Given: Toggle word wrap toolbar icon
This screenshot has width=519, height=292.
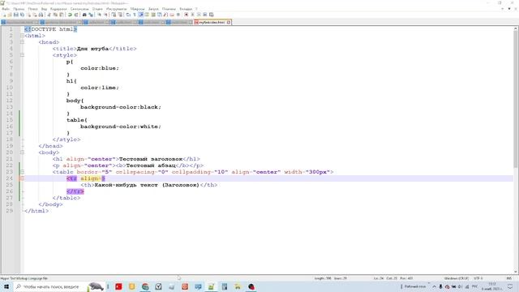Looking at the screenshot, I should click(128, 15).
